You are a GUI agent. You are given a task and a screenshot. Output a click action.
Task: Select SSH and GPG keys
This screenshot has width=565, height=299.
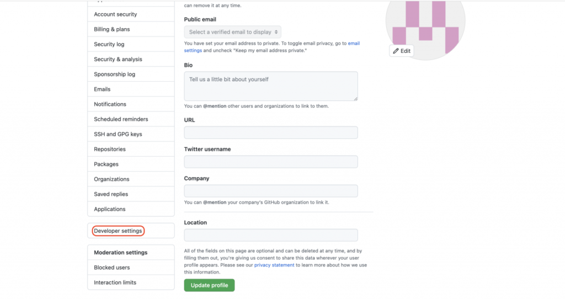[118, 134]
